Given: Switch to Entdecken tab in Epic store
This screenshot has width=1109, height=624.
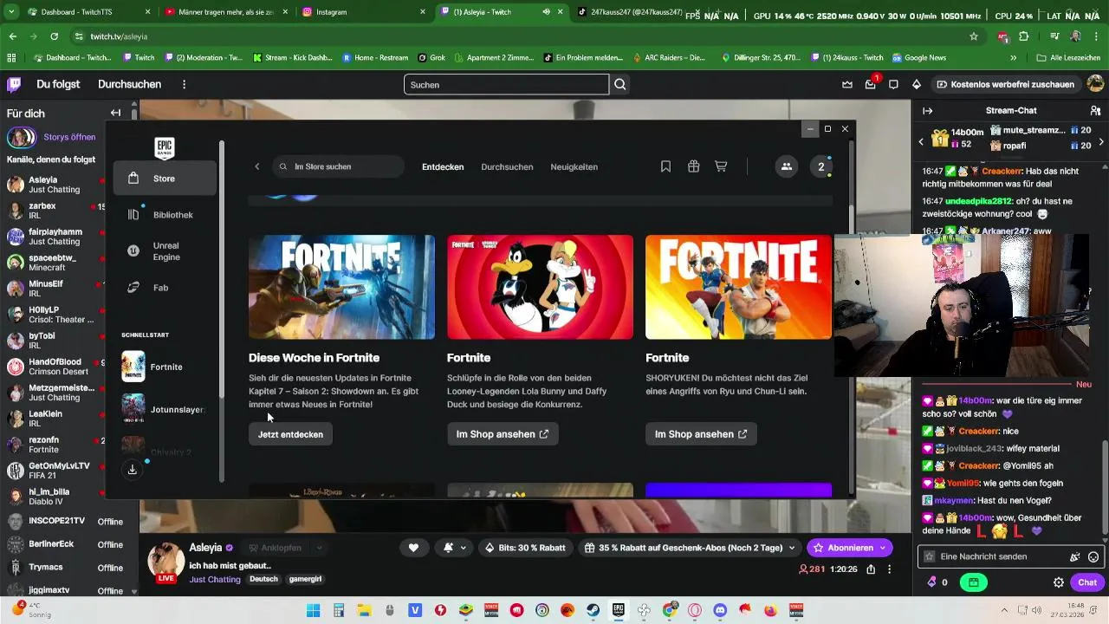Looking at the screenshot, I should 443,166.
